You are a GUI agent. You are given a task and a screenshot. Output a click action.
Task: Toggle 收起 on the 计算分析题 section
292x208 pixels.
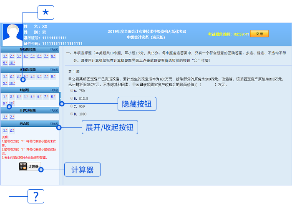point(55,110)
